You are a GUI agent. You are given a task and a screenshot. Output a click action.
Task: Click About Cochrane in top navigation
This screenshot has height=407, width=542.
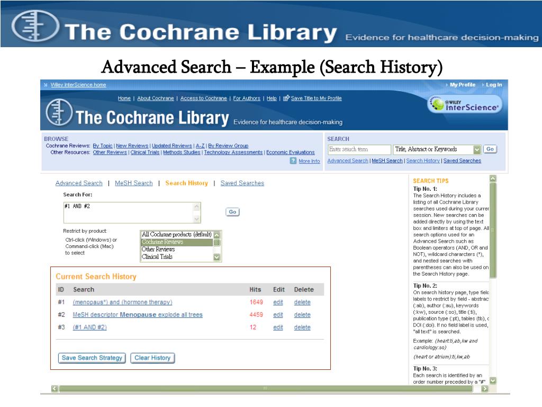click(156, 98)
